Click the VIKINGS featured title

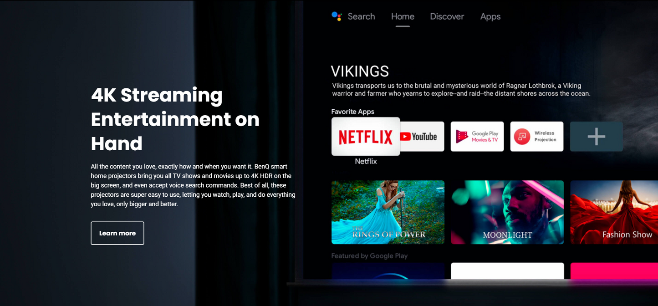(x=360, y=71)
